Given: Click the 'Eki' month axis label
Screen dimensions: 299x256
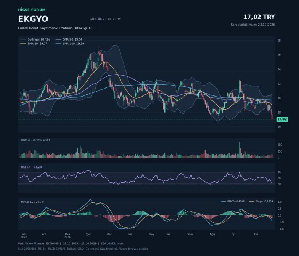Looking at the screenshot, I should coord(256,234).
